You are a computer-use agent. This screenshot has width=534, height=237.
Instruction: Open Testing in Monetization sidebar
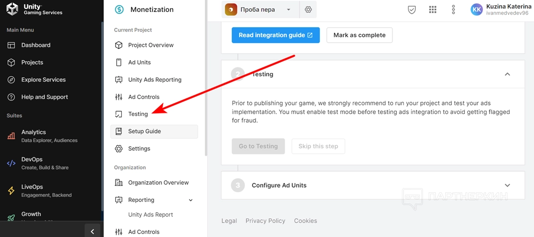138,114
